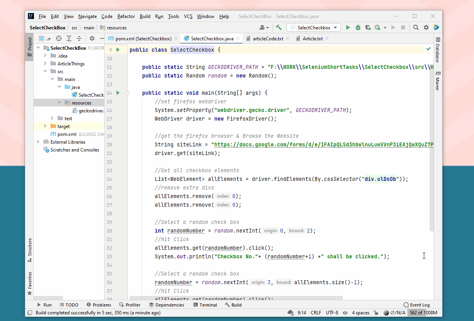Screen dimensions: 474x321
Task: Run the SelectCheckbox configuration with green play
Action: tap(348, 28)
